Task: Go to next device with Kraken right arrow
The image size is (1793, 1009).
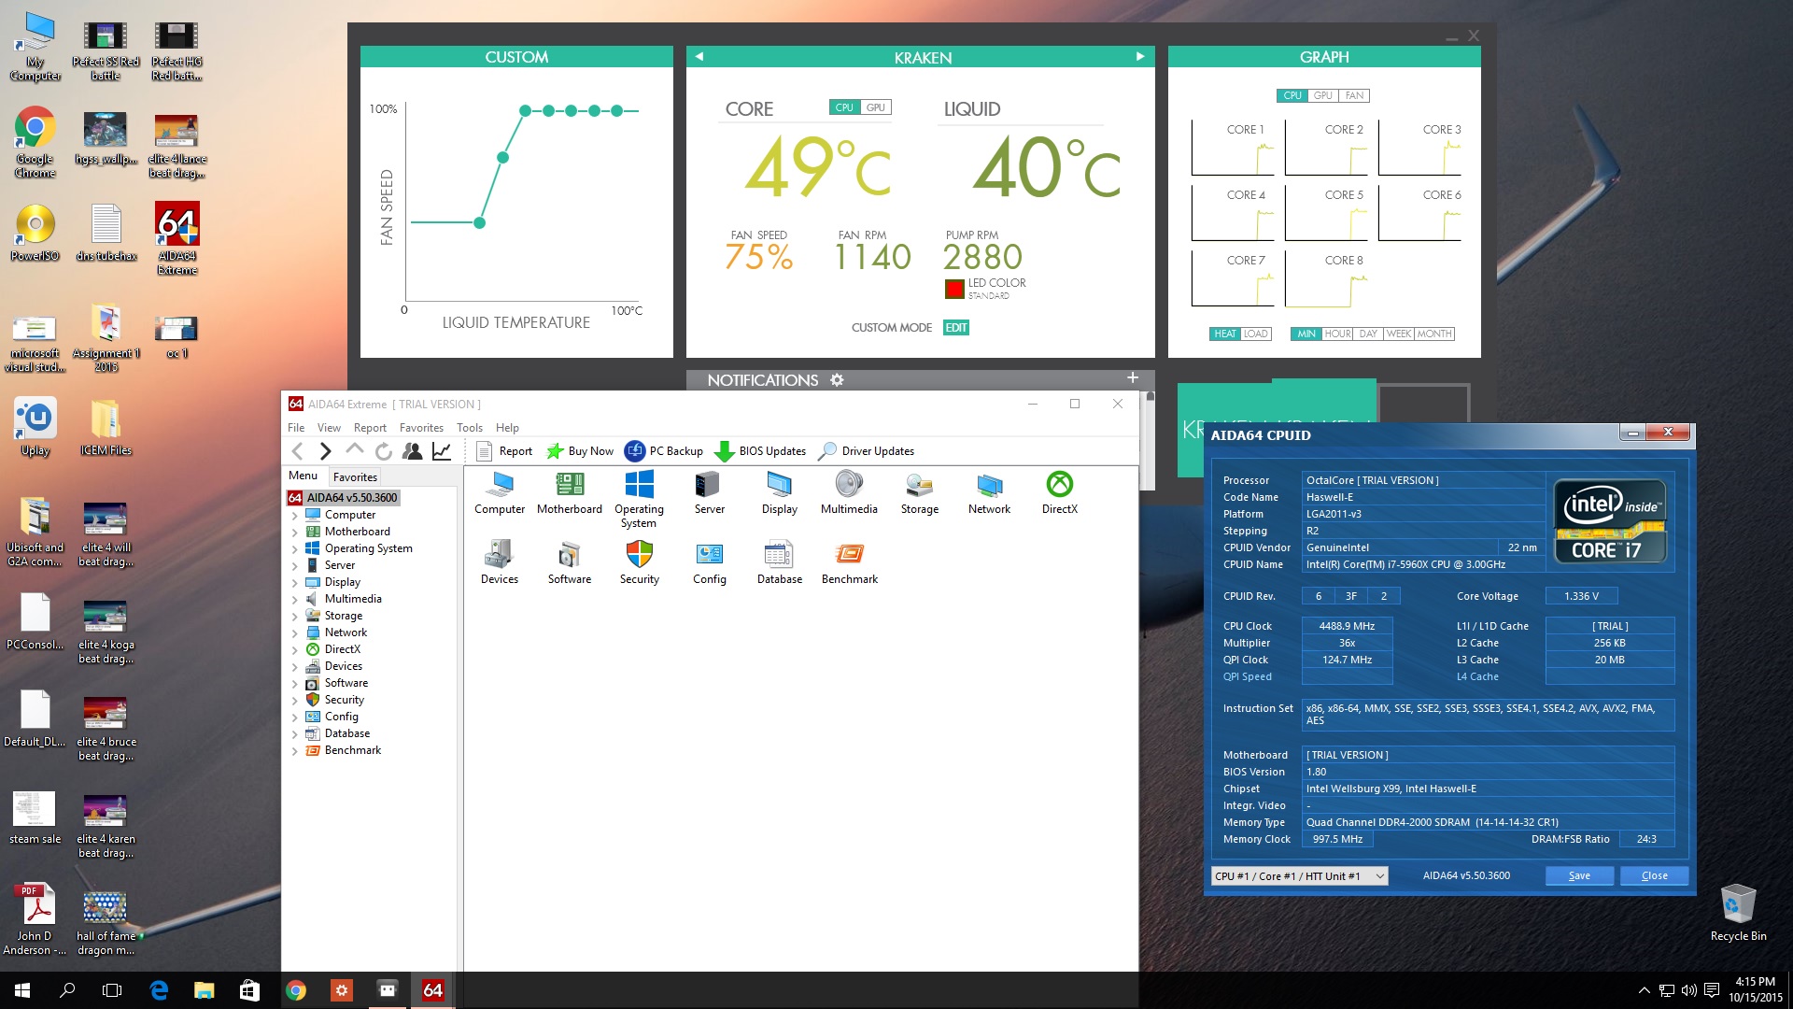Action: (1140, 57)
